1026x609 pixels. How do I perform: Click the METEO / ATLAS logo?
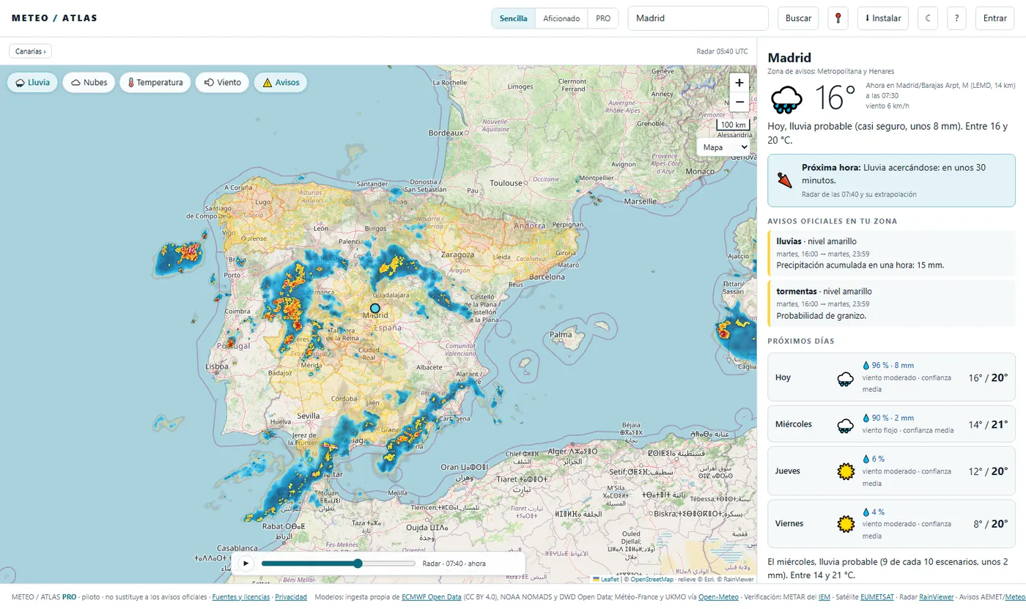[54, 18]
